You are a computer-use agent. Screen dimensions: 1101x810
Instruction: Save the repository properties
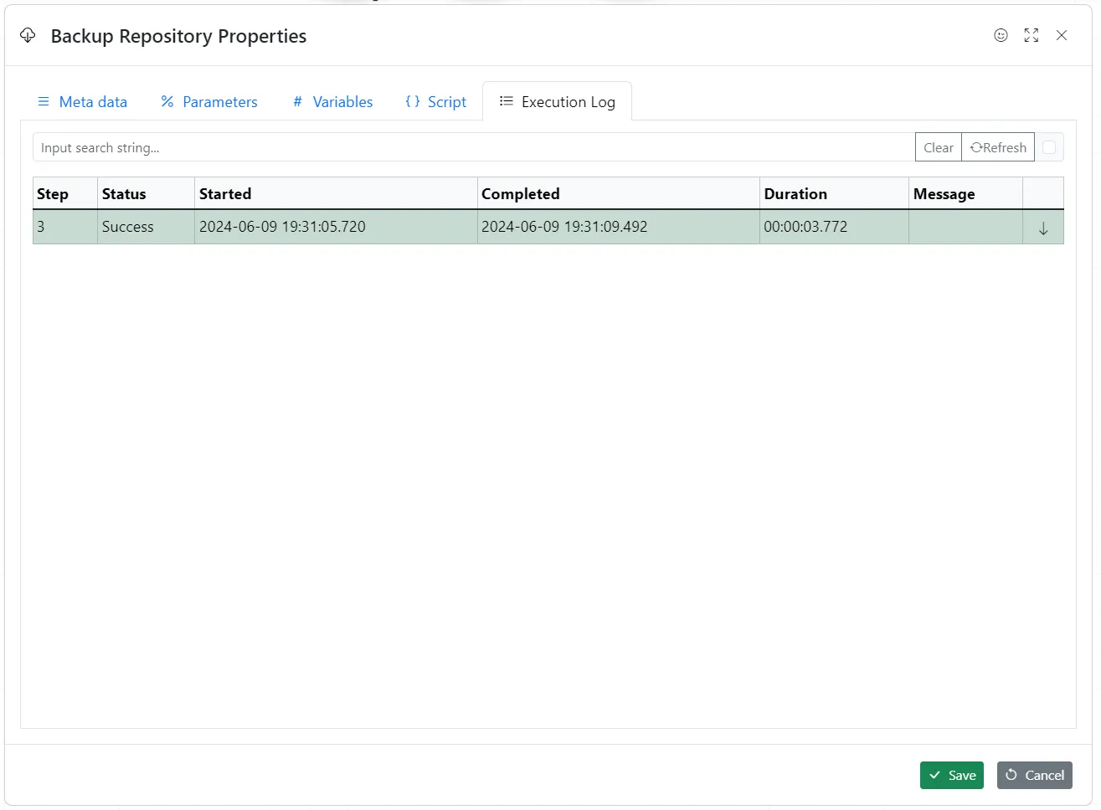(952, 776)
